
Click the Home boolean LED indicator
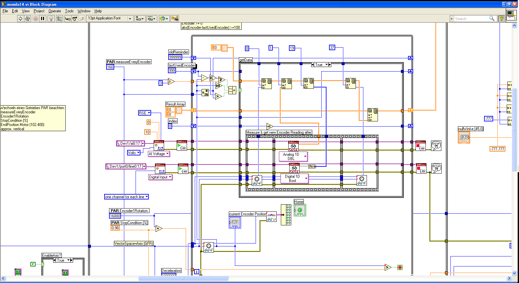click(x=300, y=210)
